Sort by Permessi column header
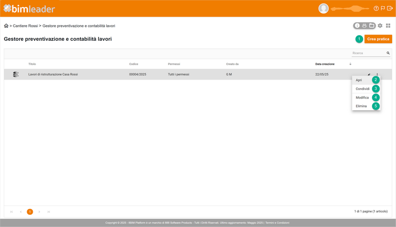This screenshot has width=396, height=227. tap(174, 64)
